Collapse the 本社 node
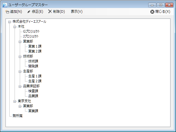The image size is (176, 132). pos(15,27)
